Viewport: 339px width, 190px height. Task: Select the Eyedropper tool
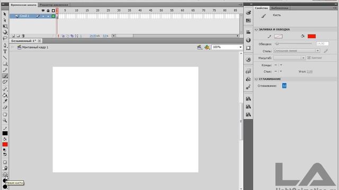pos(5,101)
